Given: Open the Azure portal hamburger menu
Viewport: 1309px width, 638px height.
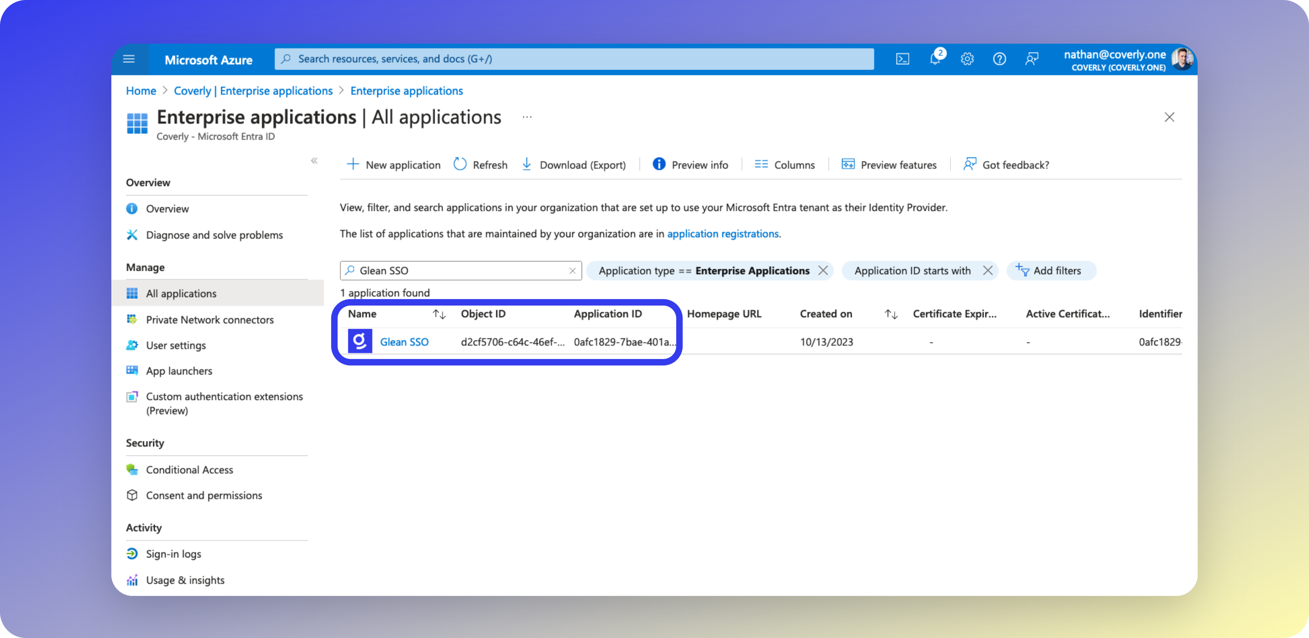Looking at the screenshot, I should point(129,60).
